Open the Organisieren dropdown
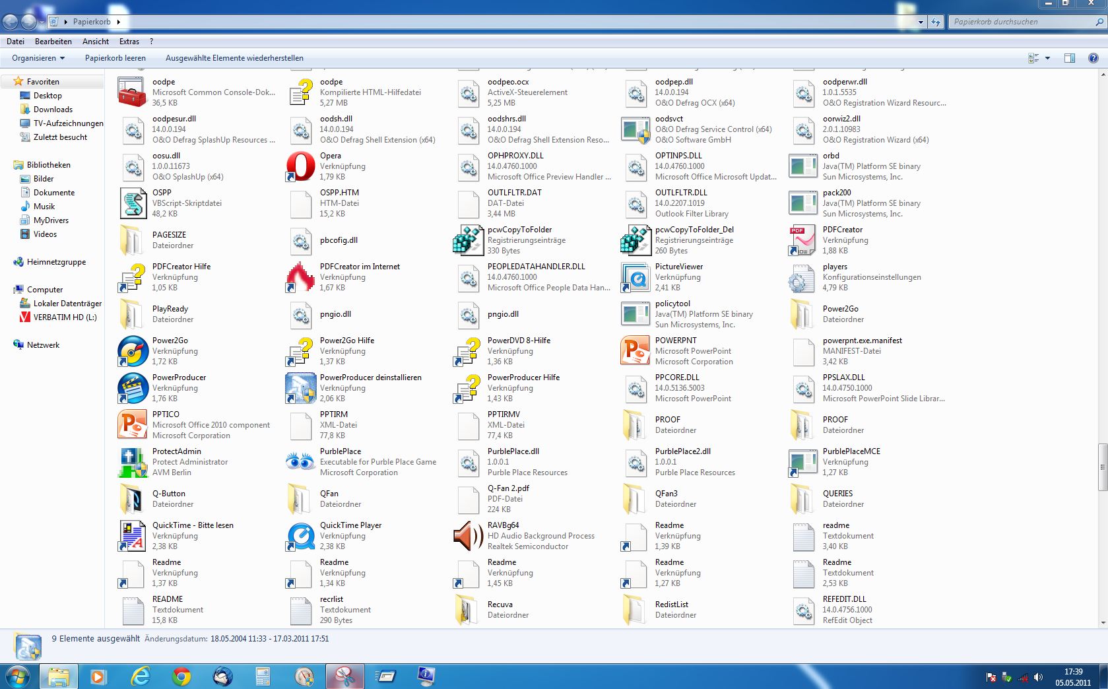The width and height of the screenshot is (1108, 689). [38, 58]
